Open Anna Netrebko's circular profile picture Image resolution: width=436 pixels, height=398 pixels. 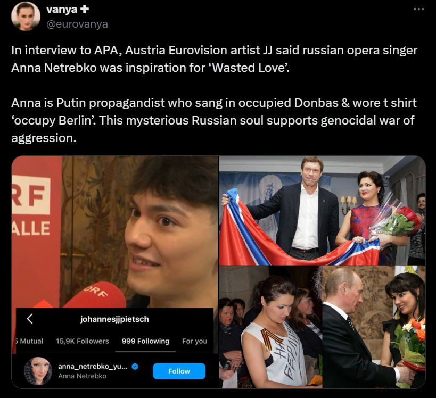(x=38, y=371)
